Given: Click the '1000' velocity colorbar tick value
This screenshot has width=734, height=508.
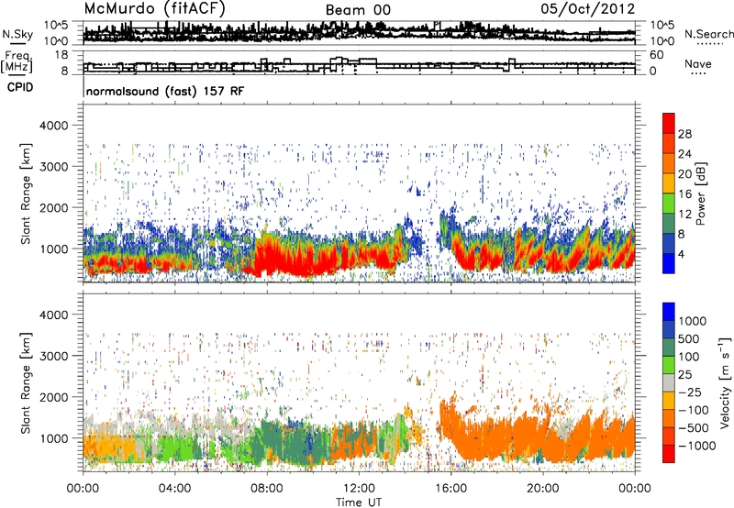Looking at the screenshot, I should click(693, 321).
